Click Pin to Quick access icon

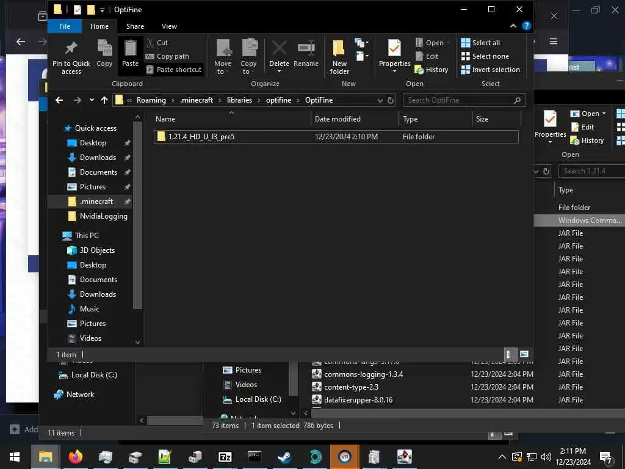71,48
